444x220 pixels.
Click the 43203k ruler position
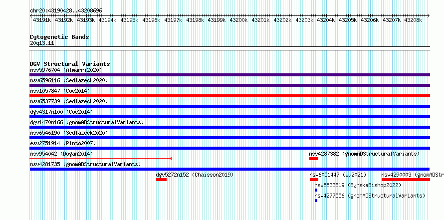(x=305, y=20)
